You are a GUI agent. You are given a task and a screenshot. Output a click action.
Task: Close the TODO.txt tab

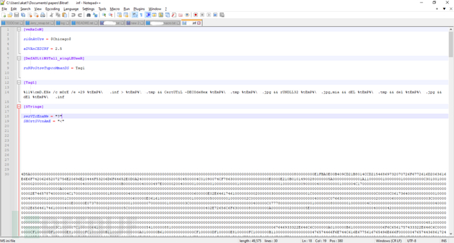tap(22, 23)
